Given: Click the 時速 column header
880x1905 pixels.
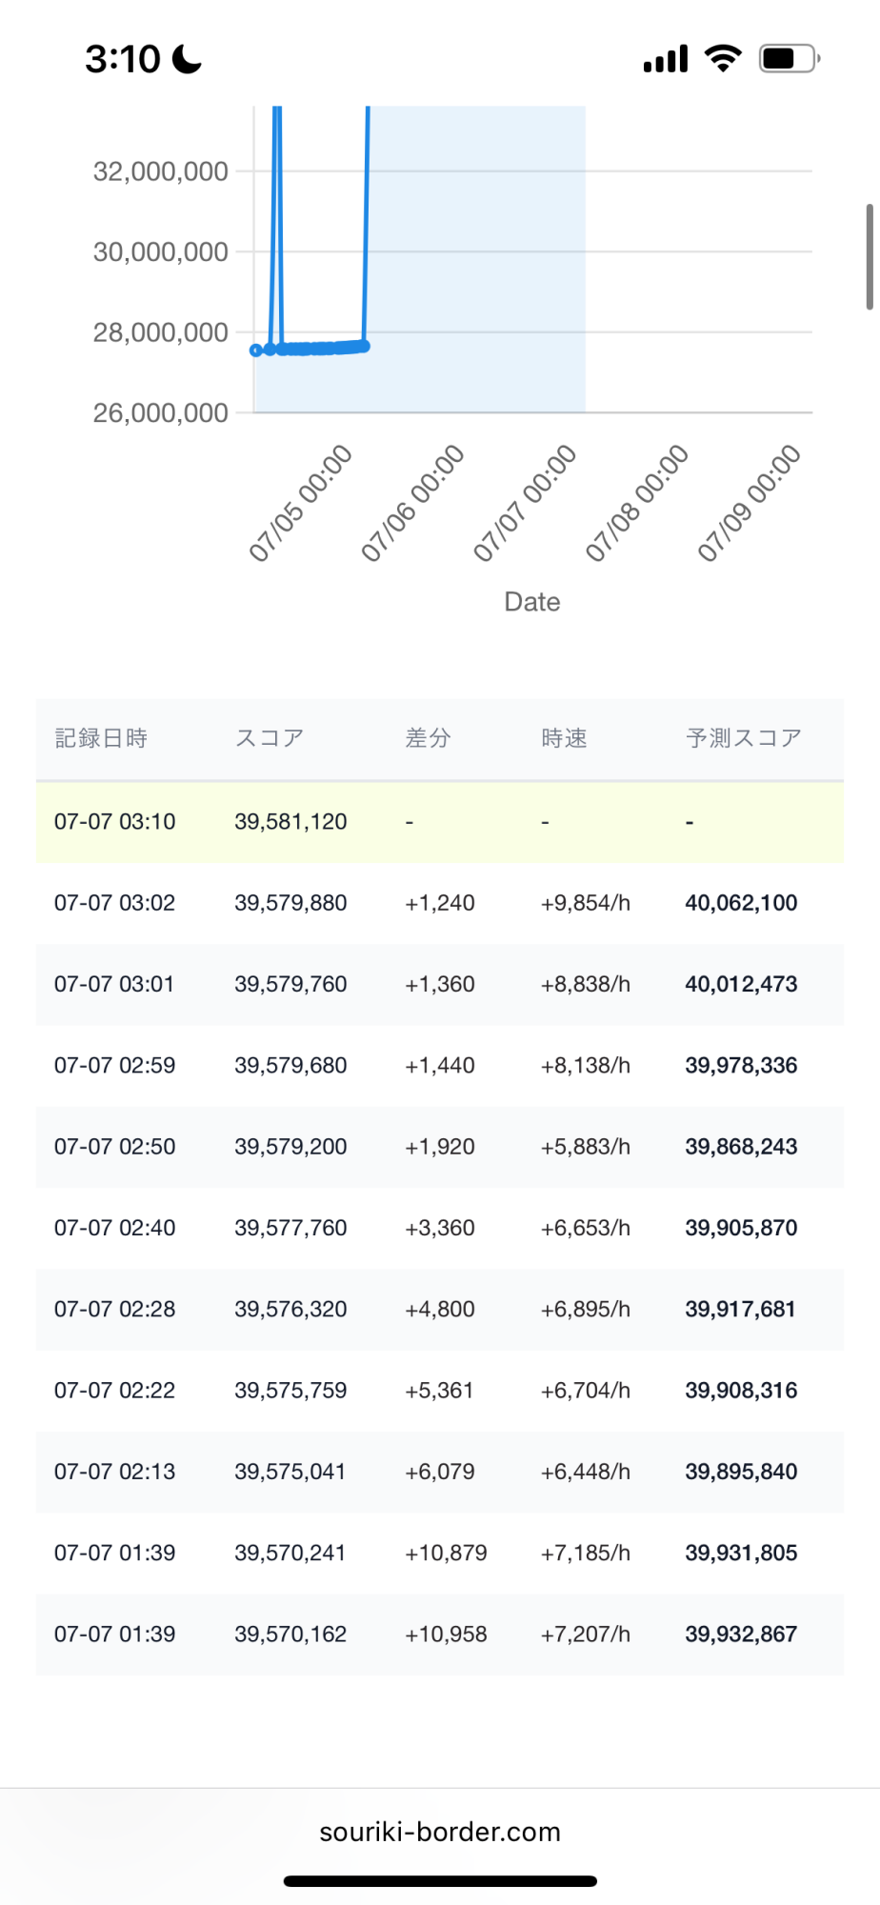Looking at the screenshot, I should click(564, 738).
